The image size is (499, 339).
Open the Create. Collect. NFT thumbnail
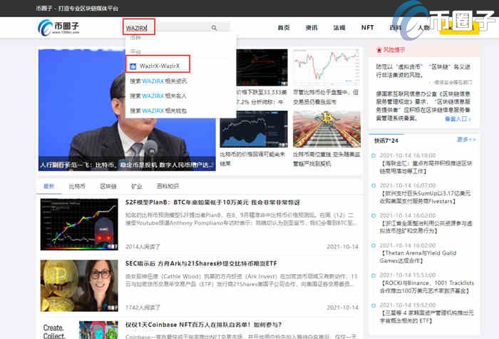(80, 330)
